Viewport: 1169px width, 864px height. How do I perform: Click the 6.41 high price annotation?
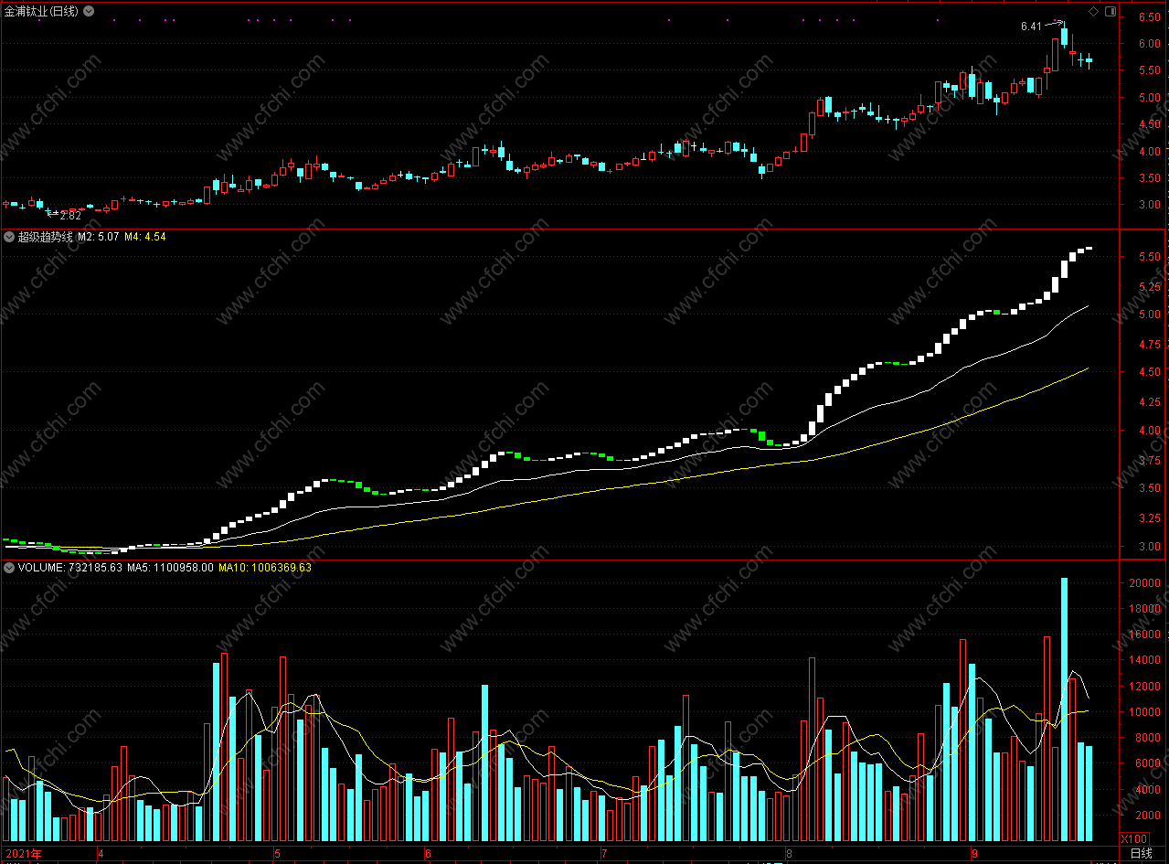coord(1031,27)
